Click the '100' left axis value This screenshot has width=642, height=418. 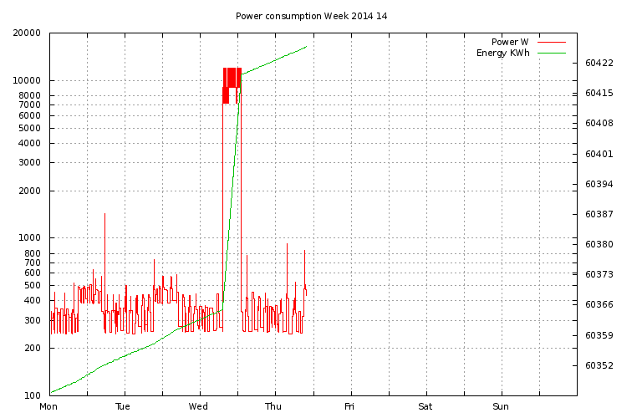(x=33, y=395)
